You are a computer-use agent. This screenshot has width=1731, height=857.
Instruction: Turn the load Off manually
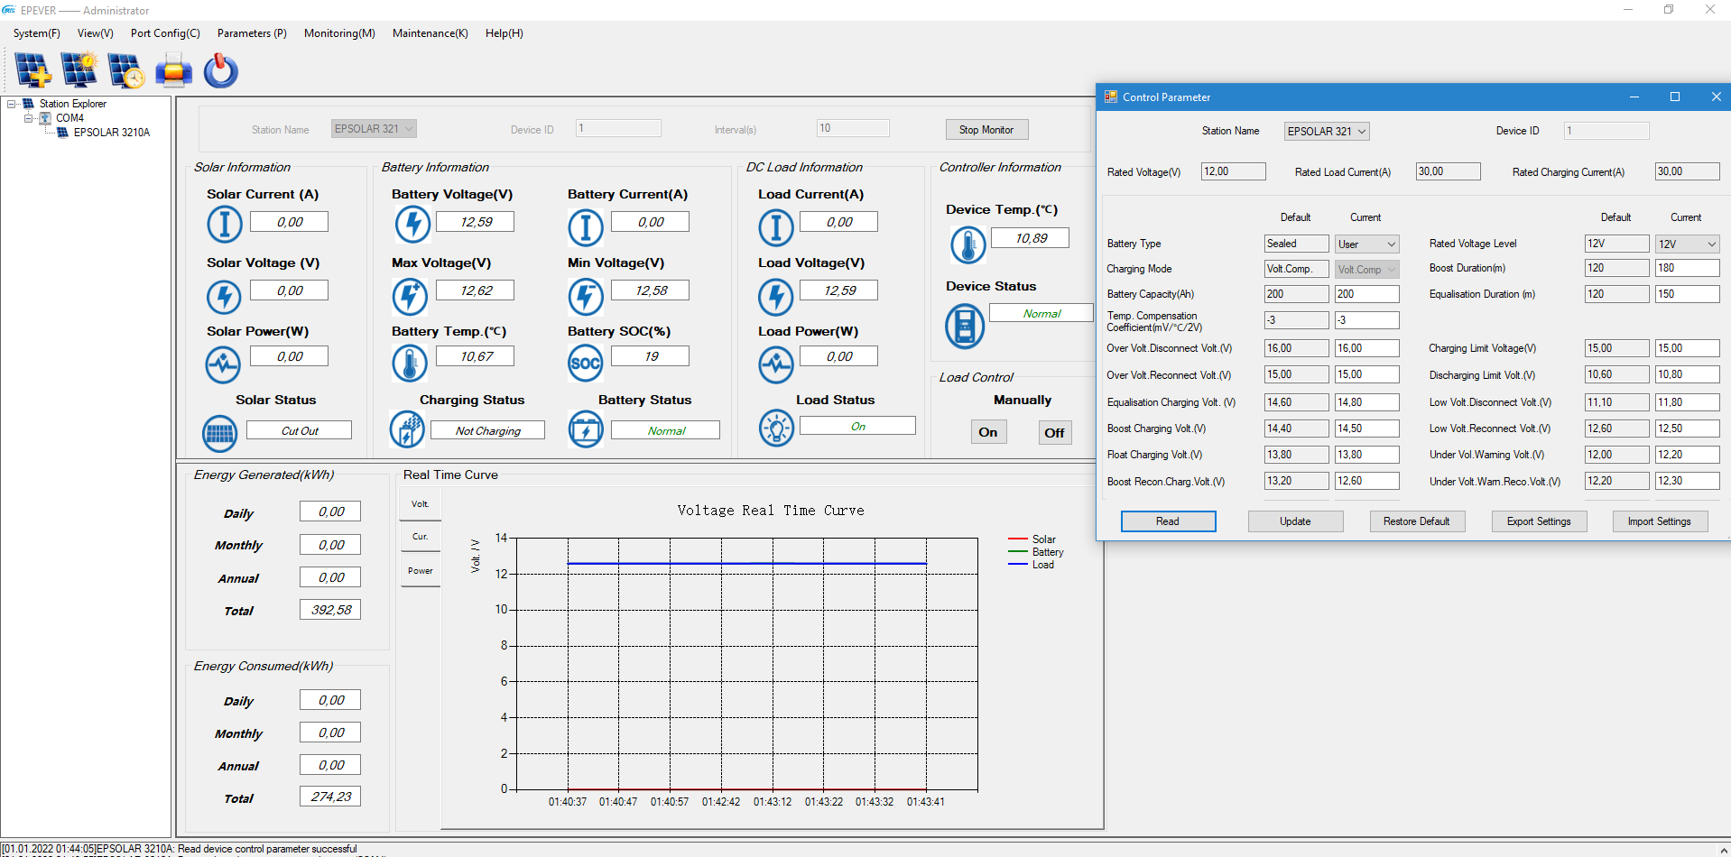(1053, 432)
